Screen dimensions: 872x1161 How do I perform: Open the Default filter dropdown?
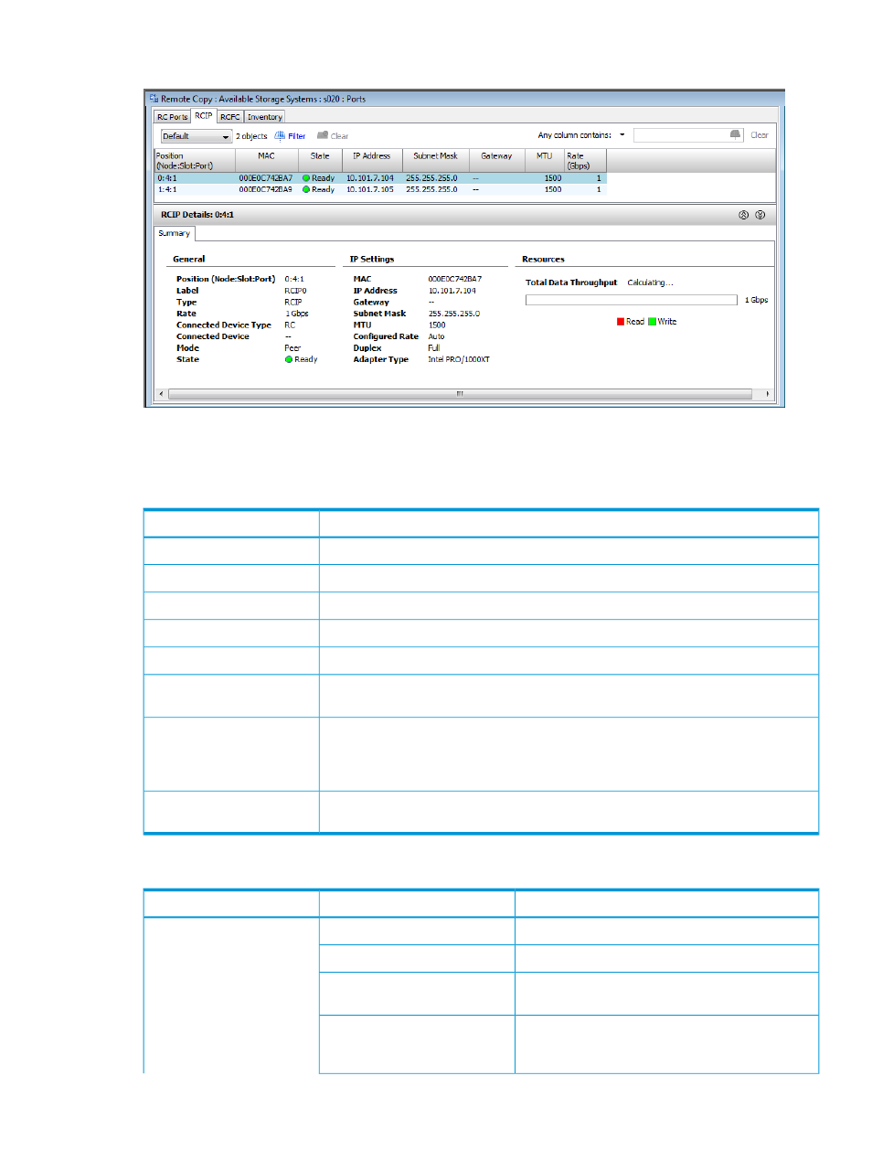(x=197, y=136)
